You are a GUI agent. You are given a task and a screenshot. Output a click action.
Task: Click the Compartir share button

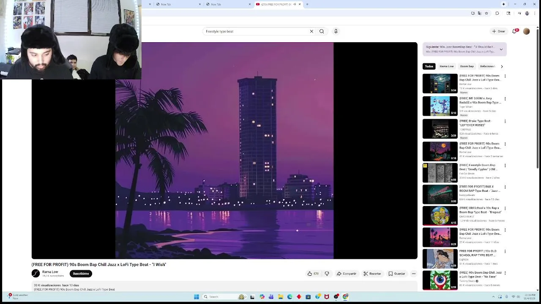pos(347,274)
